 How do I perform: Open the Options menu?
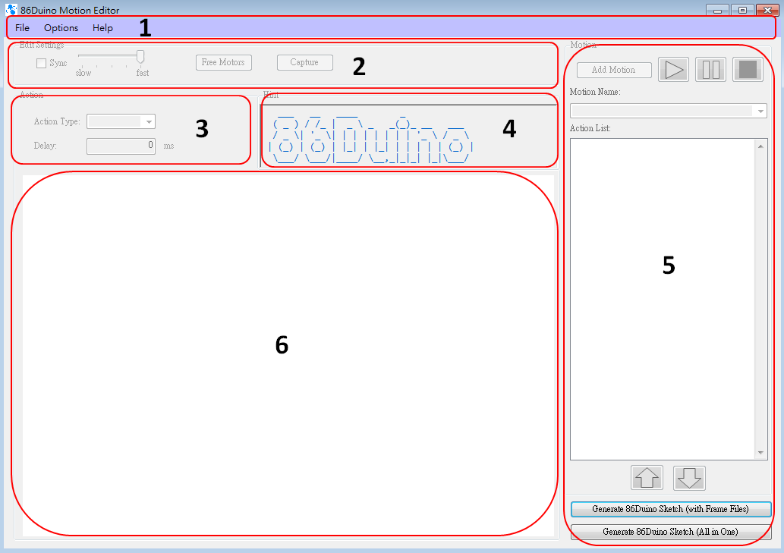[61, 28]
